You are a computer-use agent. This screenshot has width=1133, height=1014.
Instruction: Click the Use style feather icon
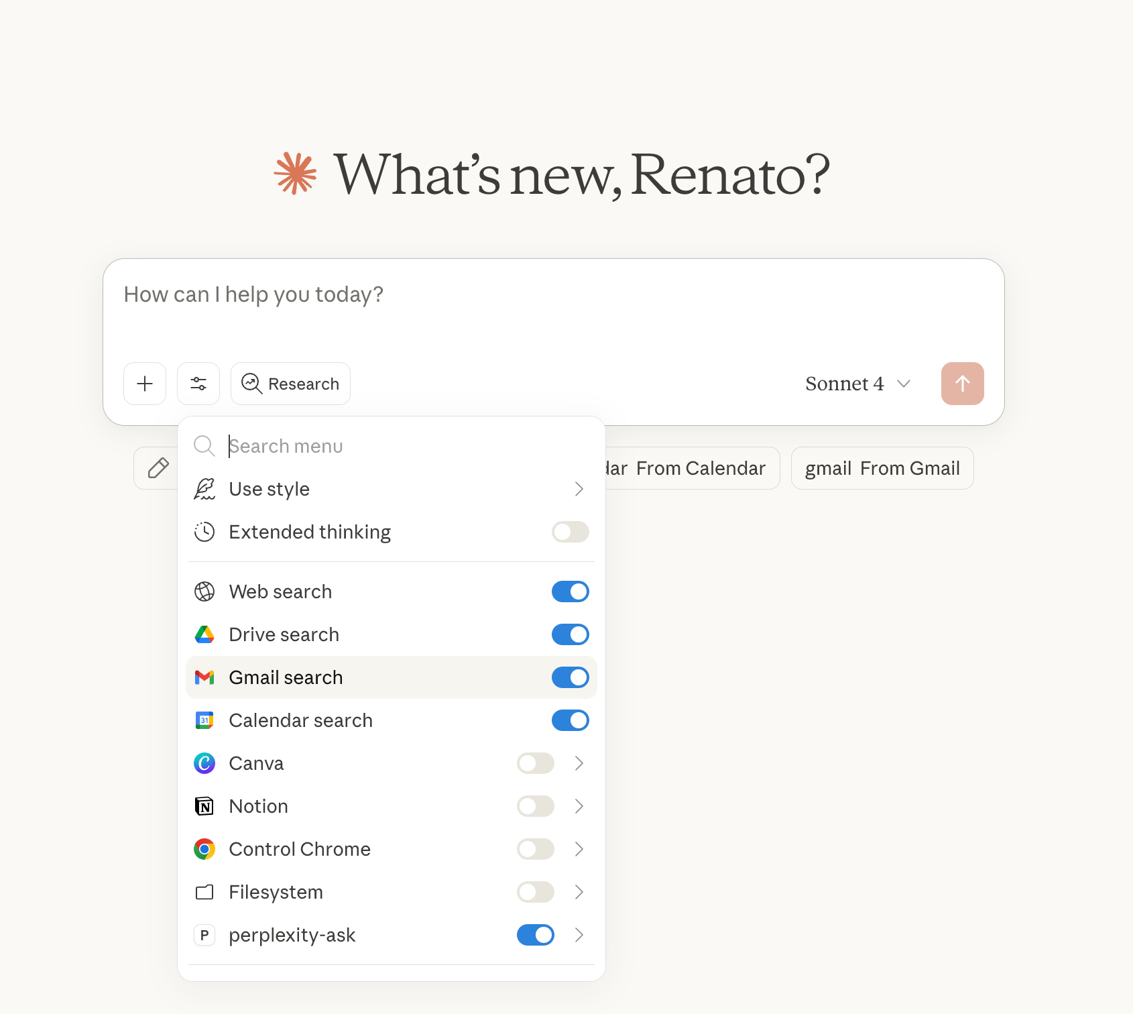[x=204, y=489]
